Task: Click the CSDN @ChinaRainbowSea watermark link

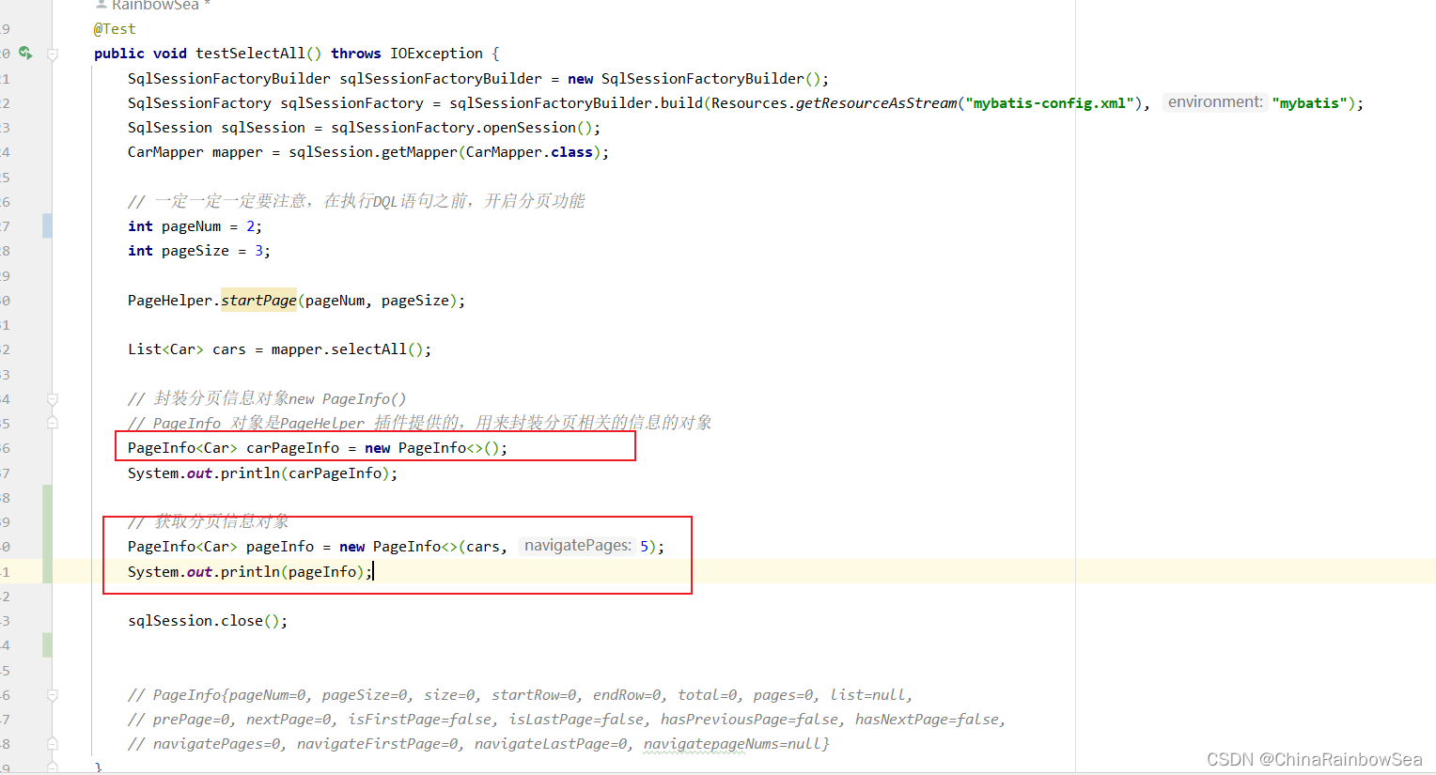Action: pyautogui.click(x=1315, y=759)
